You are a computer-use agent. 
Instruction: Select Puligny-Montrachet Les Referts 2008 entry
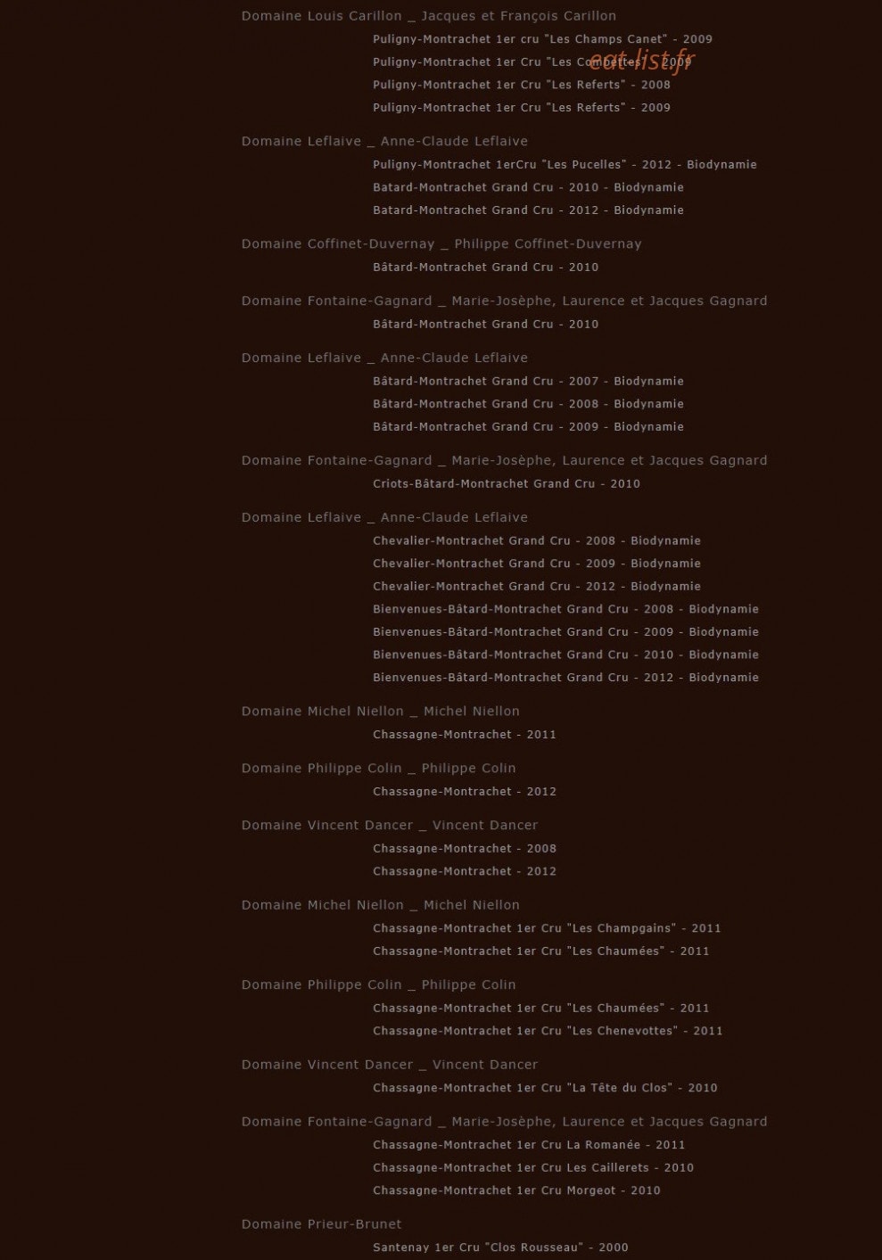tap(522, 85)
